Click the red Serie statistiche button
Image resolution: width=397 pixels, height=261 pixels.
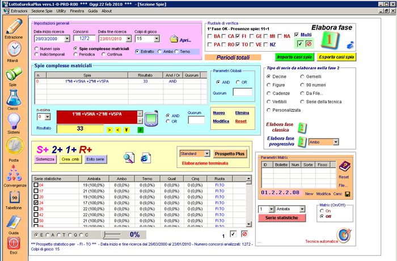282,218
